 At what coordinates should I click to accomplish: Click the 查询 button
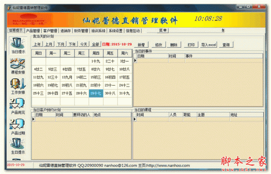coord(226,45)
